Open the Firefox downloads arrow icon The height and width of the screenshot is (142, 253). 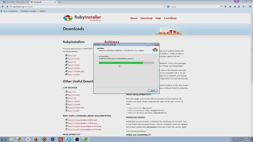pos(226,7)
